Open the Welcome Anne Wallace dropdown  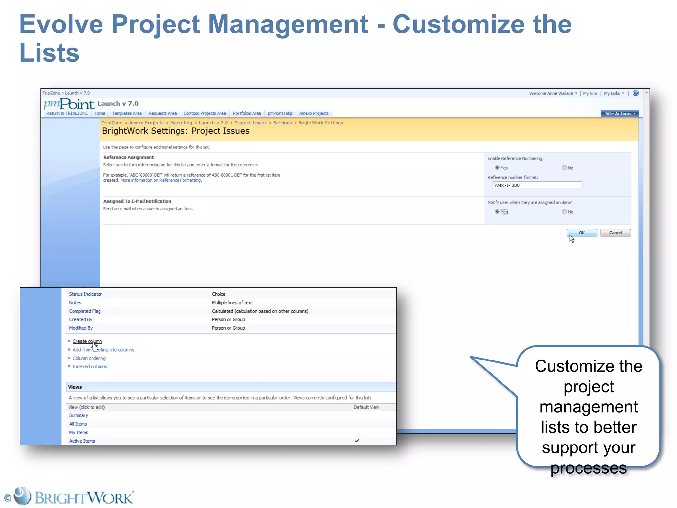point(553,93)
